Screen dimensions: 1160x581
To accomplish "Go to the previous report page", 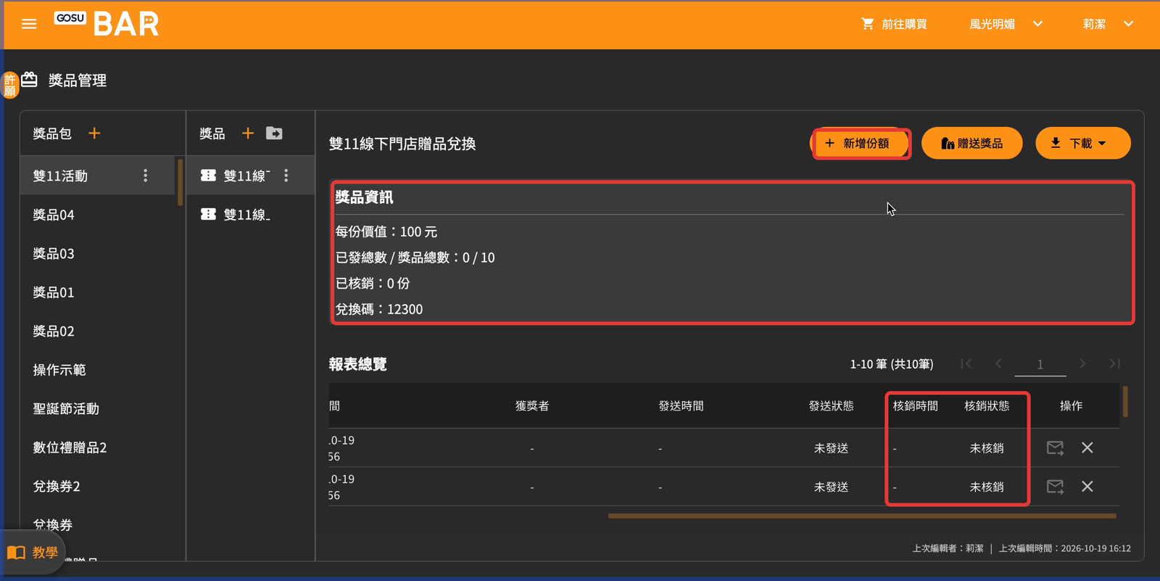I will pyautogui.click(x=999, y=363).
